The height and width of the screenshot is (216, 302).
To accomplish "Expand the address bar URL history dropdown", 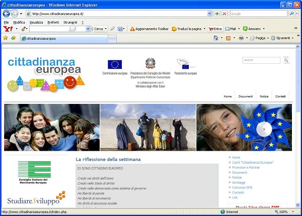I will click(x=209, y=14).
